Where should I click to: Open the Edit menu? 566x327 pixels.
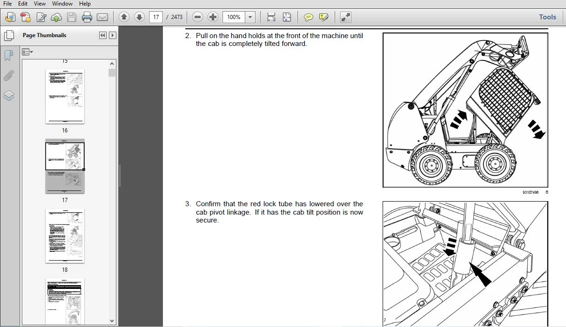click(x=22, y=4)
